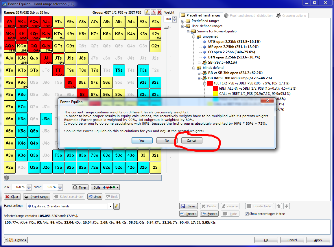Click the pencil icon beside the Handranking dropdown
Screen dimensions: 334x247
point(116,206)
